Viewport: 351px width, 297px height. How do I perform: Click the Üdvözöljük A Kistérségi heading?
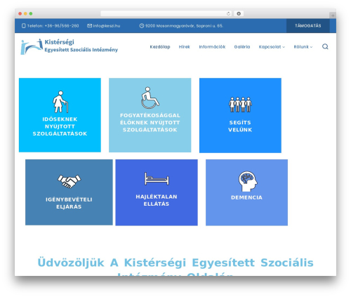(x=175, y=267)
